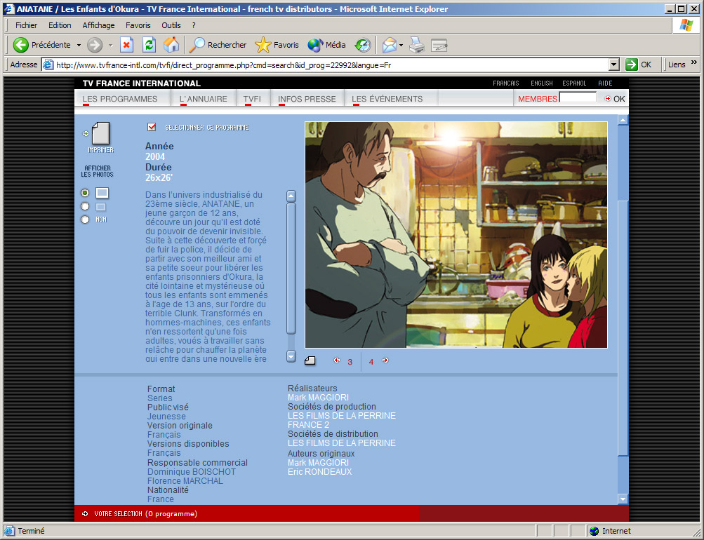704x540 pixels.
Task: Open the Fichier menu
Action: (x=27, y=25)
